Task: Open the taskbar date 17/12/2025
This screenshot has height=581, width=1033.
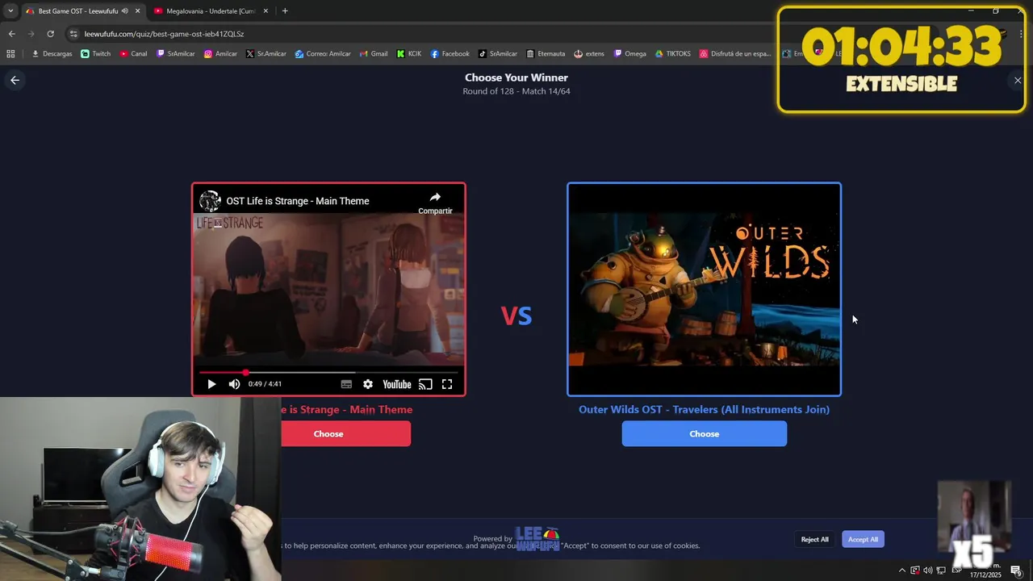Action: (x=985, y=575)
